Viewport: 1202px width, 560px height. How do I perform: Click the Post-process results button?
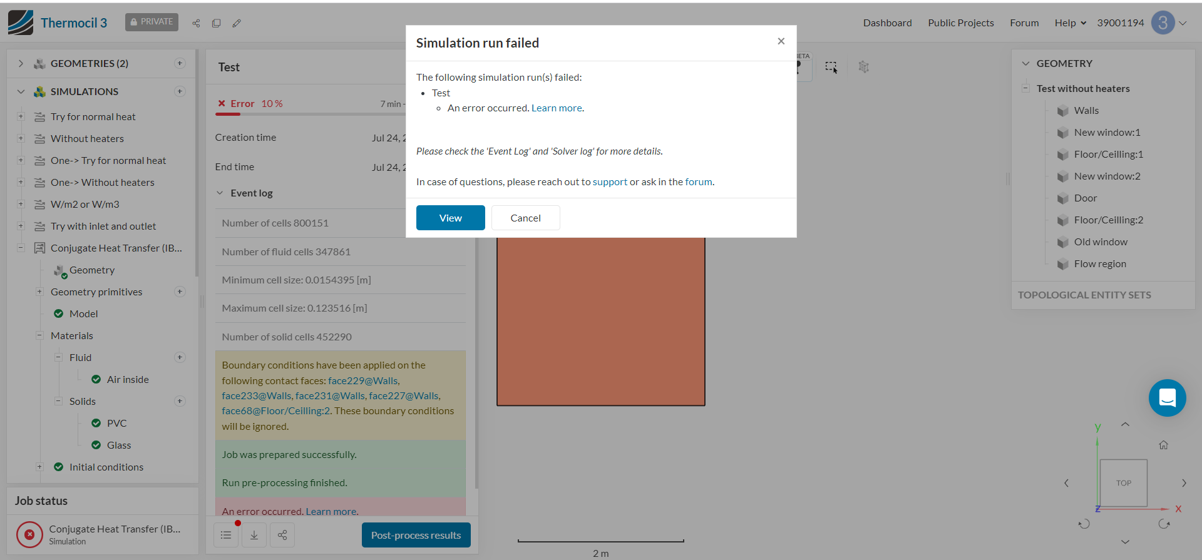click(x=416, y=535)
